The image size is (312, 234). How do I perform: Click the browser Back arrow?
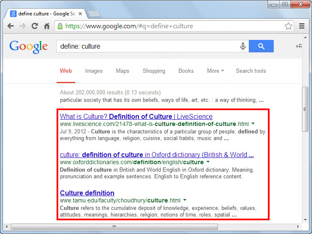[x=10, y=26]
